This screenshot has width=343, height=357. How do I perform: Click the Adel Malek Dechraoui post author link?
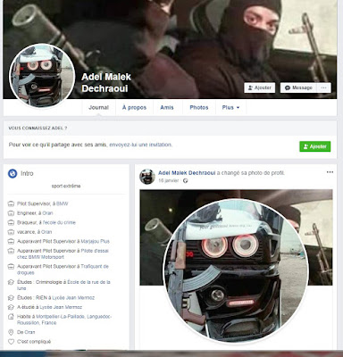187,173
